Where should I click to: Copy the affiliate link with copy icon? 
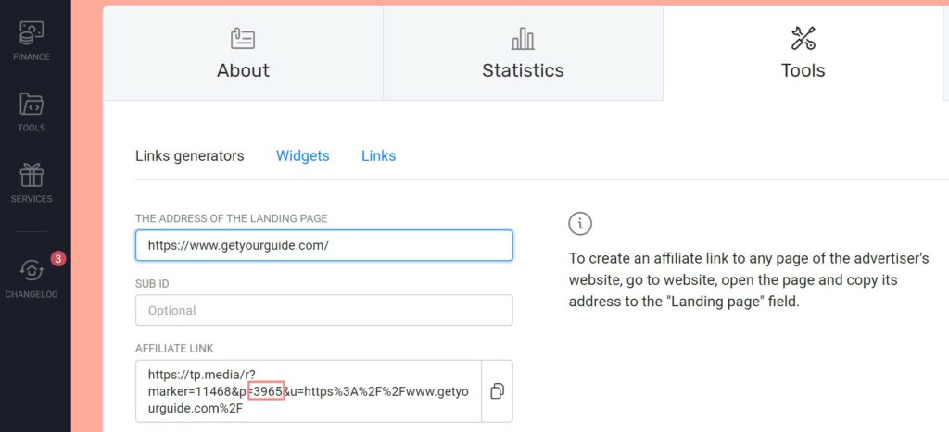(497, 391)
